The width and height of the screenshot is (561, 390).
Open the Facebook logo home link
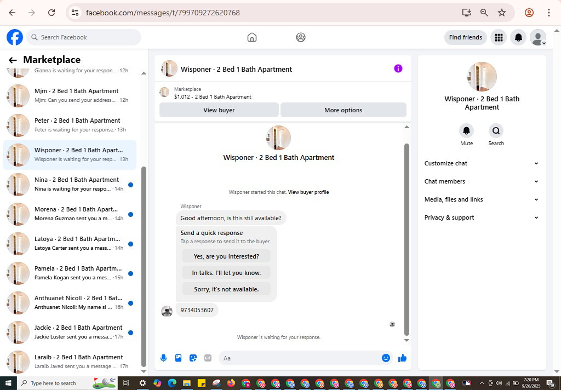tap(15, 37)
